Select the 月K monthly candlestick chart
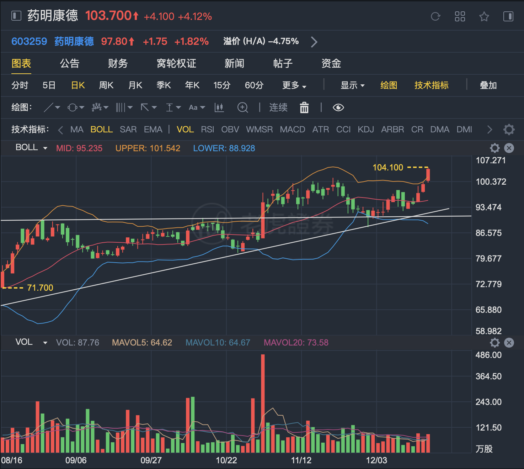 tap(135, 85)
